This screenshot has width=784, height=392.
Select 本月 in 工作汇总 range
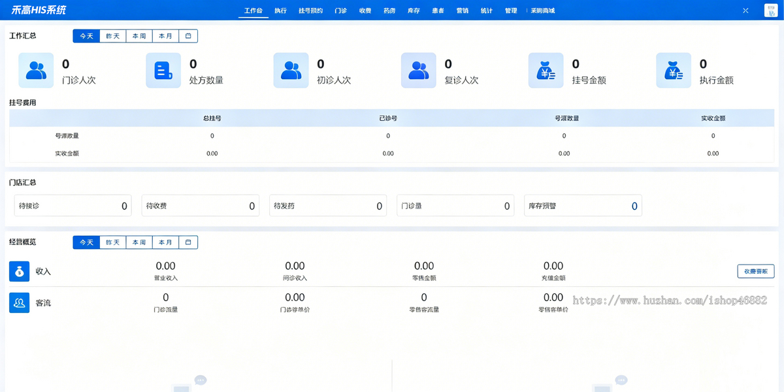click(x=166, y=36)
